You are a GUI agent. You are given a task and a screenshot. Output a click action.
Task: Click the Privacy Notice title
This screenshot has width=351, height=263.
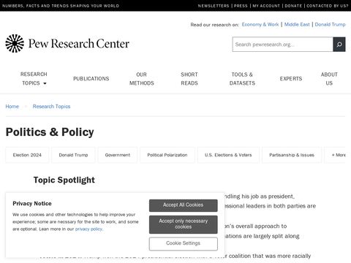pyautogui.click(x=32, y=203)
